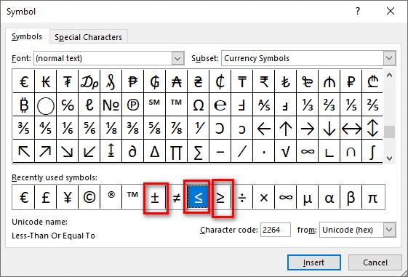This screenshot has height=277, width=408.
Task: Pick the square root √ symbol
Action: tap(285, 150)
